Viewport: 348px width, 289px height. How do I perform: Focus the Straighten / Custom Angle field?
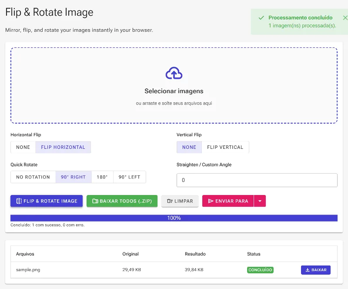click(x=257, y=180)
